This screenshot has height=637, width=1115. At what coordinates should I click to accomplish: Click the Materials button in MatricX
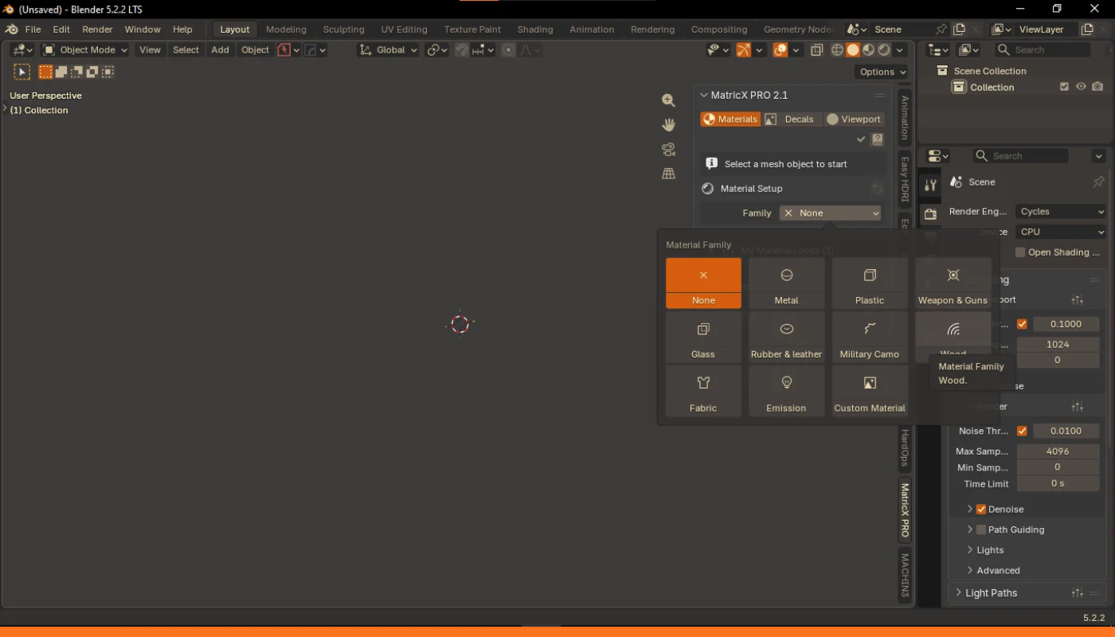point(730,119)
